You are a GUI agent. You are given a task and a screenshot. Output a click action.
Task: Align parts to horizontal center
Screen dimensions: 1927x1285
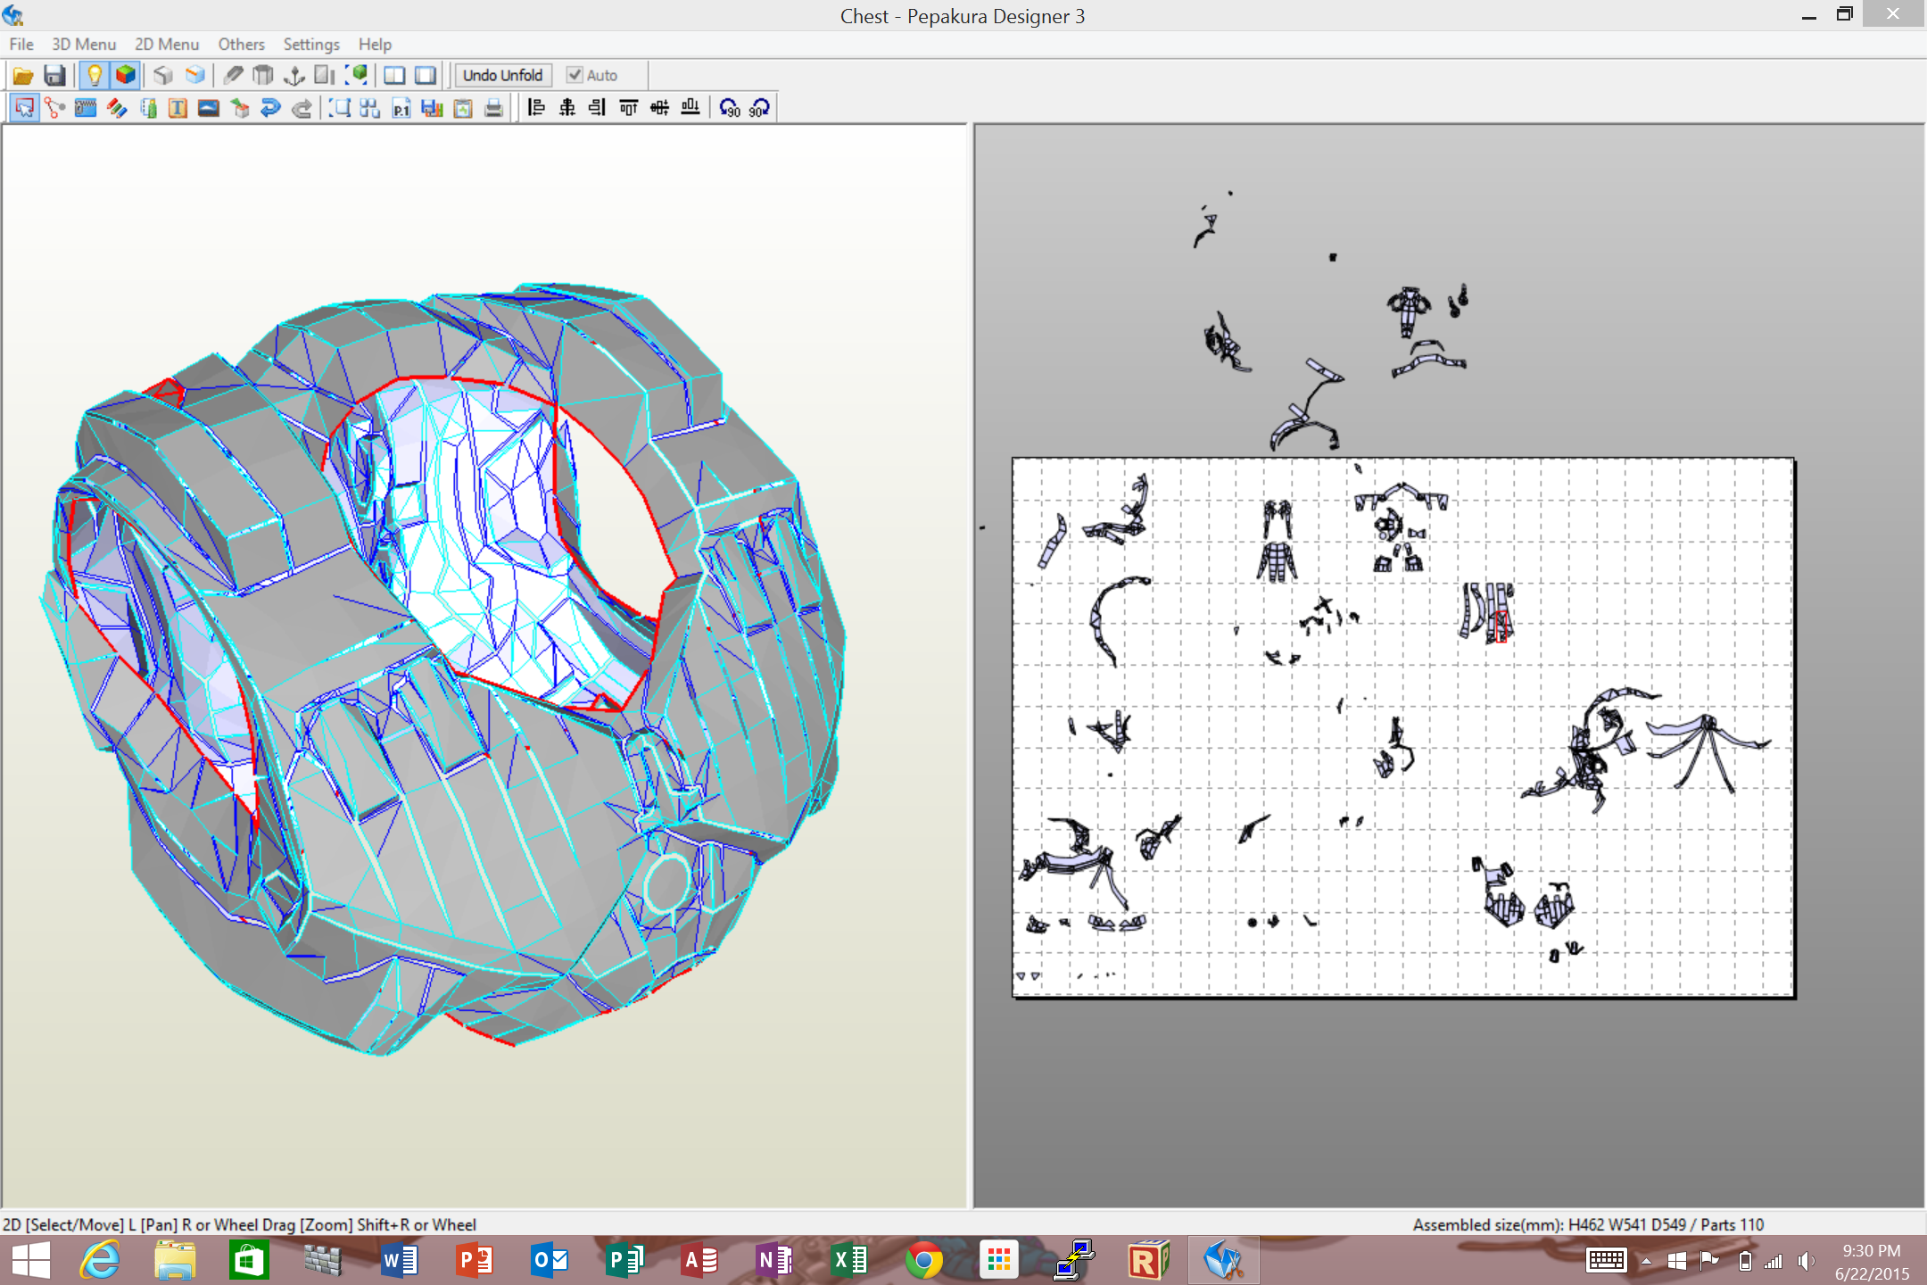[x=567, y=108]
